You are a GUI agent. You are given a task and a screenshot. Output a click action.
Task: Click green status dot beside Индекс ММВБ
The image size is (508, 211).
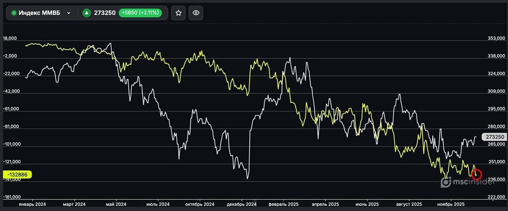(14, 13)
